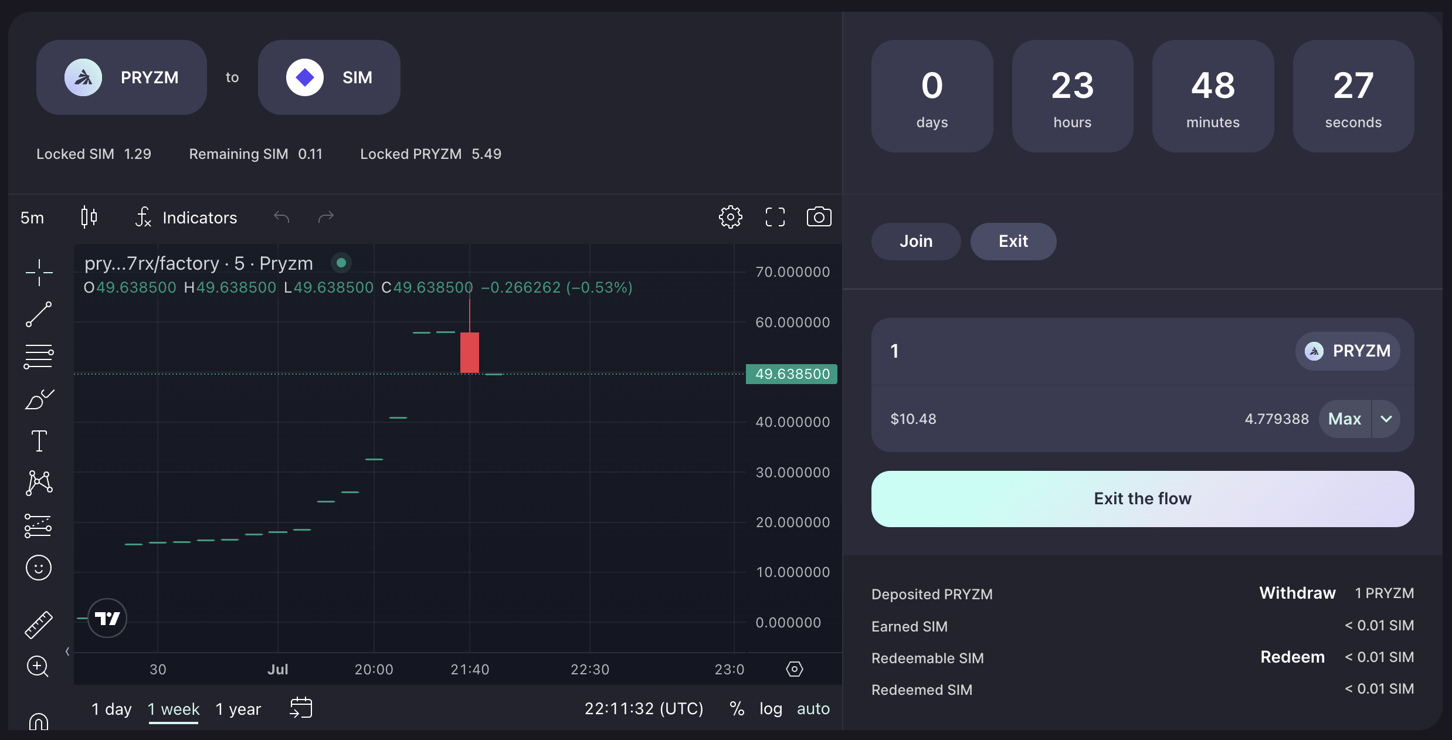Switch chart to fullscreen mode
Screen dimensions: 1452x740
(x=775, y=217)
